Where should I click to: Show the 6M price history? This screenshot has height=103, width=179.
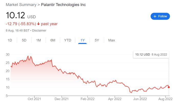(53, 40)
